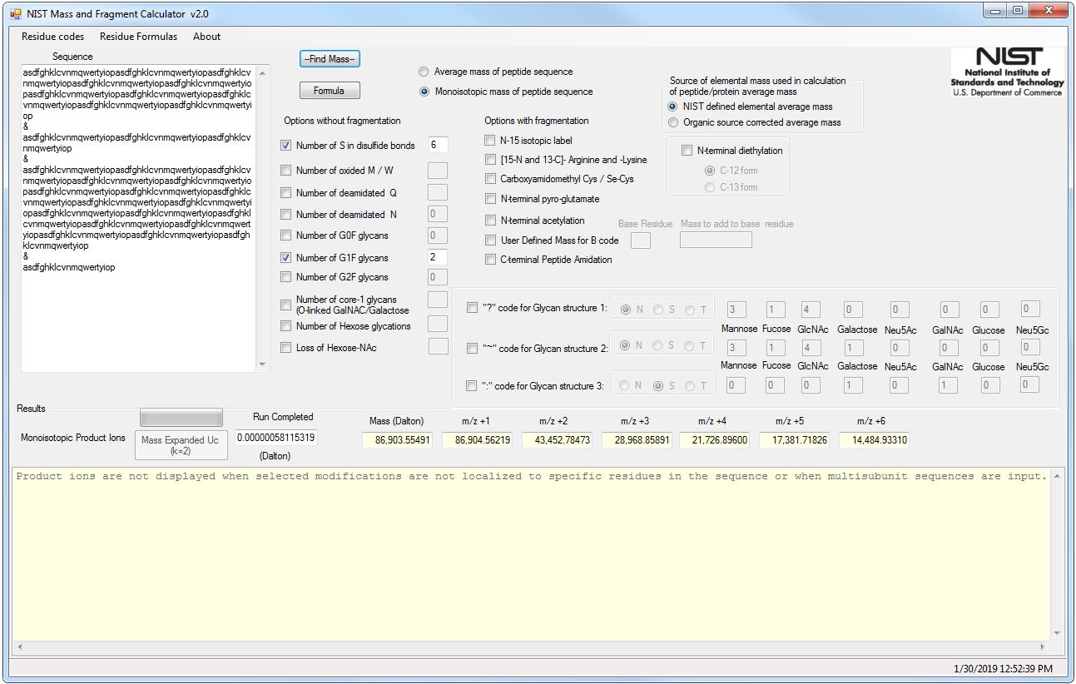Click the m/z +2 result value
This screenshot has width=1076, height=684.
pyautogui.click(x=557, y=439)
